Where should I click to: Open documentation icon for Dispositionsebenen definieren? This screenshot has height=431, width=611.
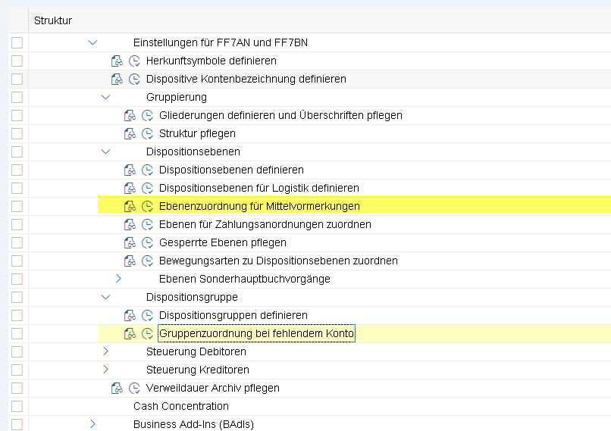coord(130,170)
